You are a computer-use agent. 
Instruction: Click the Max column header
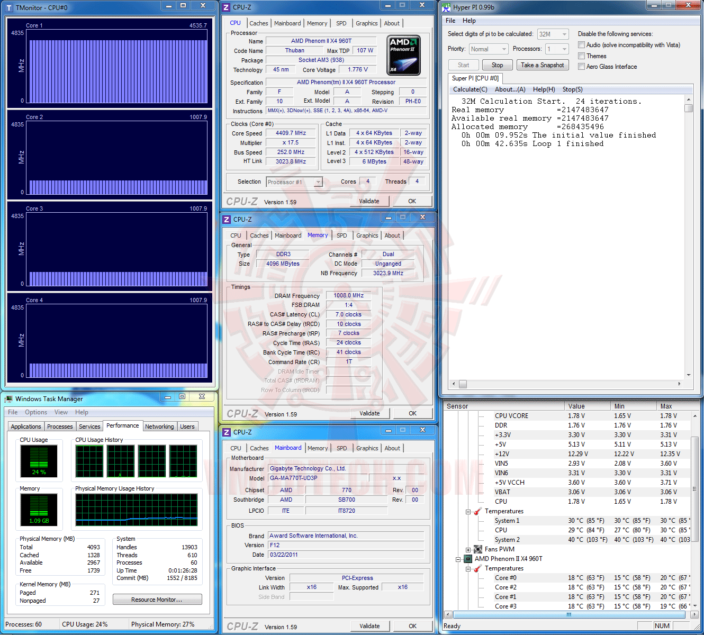pyautogui.click(x=678, y=406)
